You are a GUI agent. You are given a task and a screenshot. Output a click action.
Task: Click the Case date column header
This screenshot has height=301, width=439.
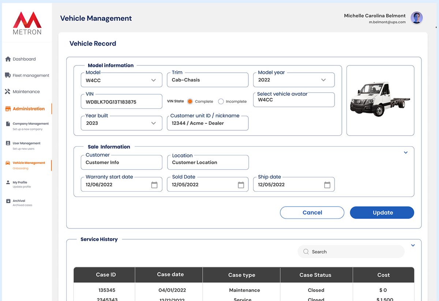169,275
